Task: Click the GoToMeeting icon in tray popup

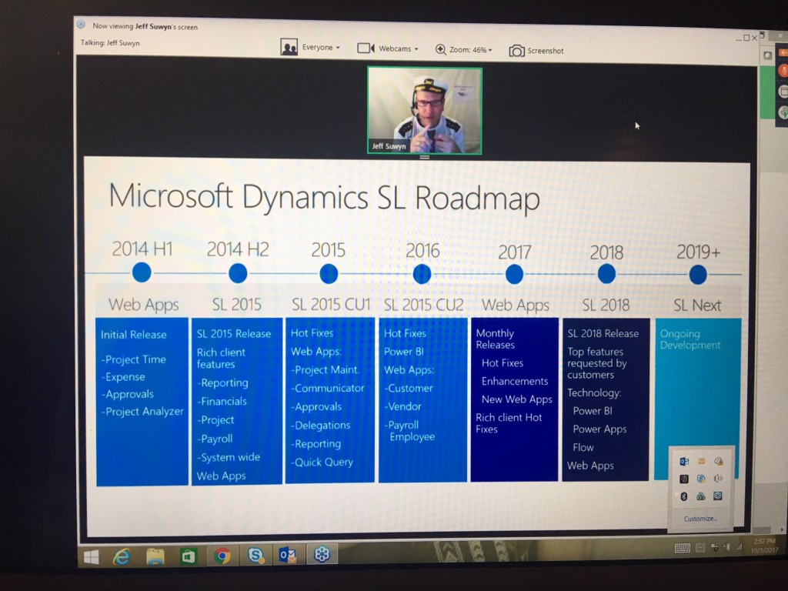Action: pyautogui.click(x=718, y=496)
